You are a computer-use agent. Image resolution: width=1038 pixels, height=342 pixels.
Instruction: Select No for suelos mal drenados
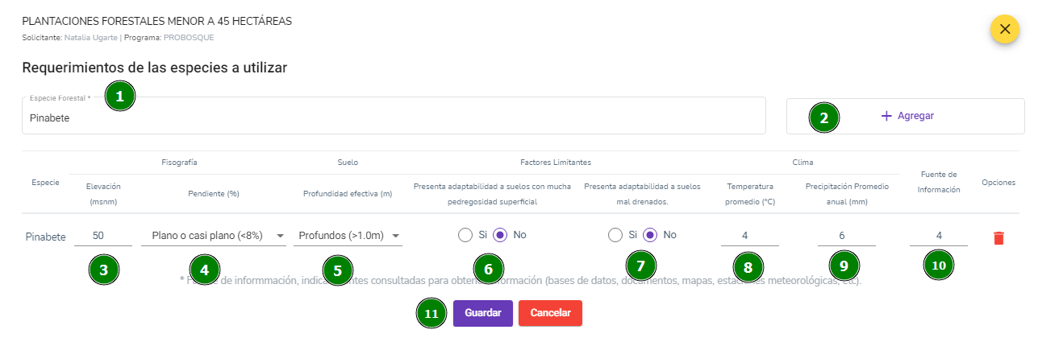point(650,235)
